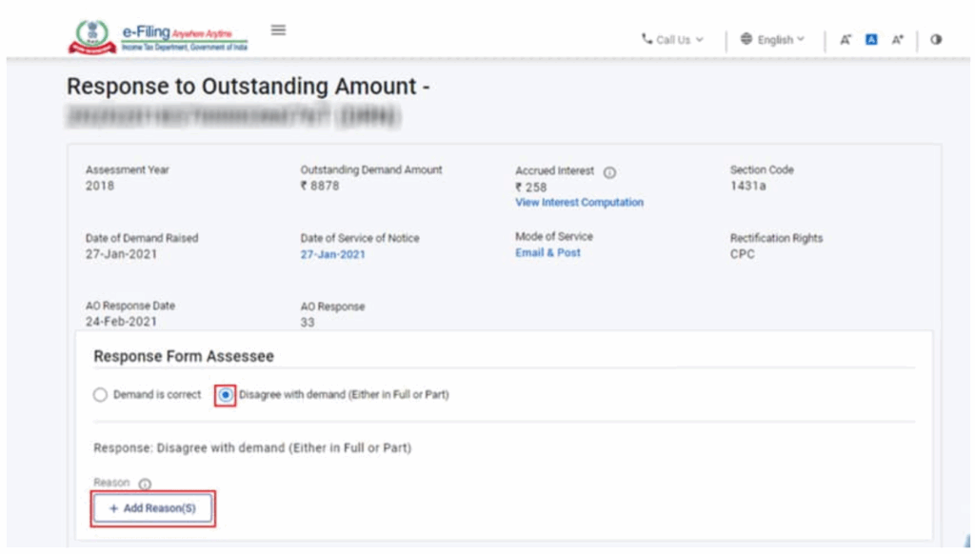
Task: Click the Section Code value 1431a
Action: click(747, 187)
